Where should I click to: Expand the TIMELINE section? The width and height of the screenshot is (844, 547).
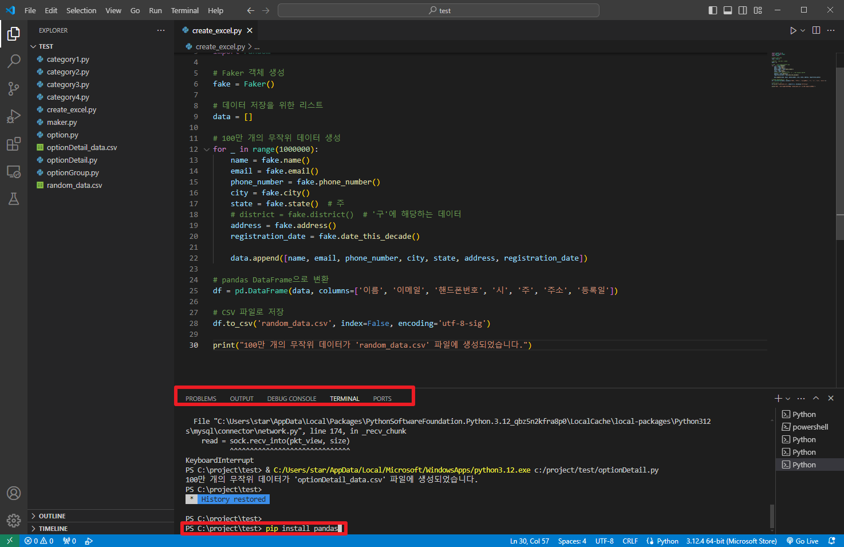(x=101, y=529)
